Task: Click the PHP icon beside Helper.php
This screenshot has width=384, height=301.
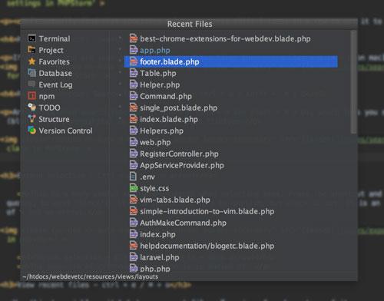Action: pyautogui.click(x=134, y=84)
